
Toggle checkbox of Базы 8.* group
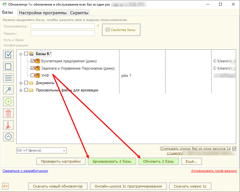click(x=26, y=53)
